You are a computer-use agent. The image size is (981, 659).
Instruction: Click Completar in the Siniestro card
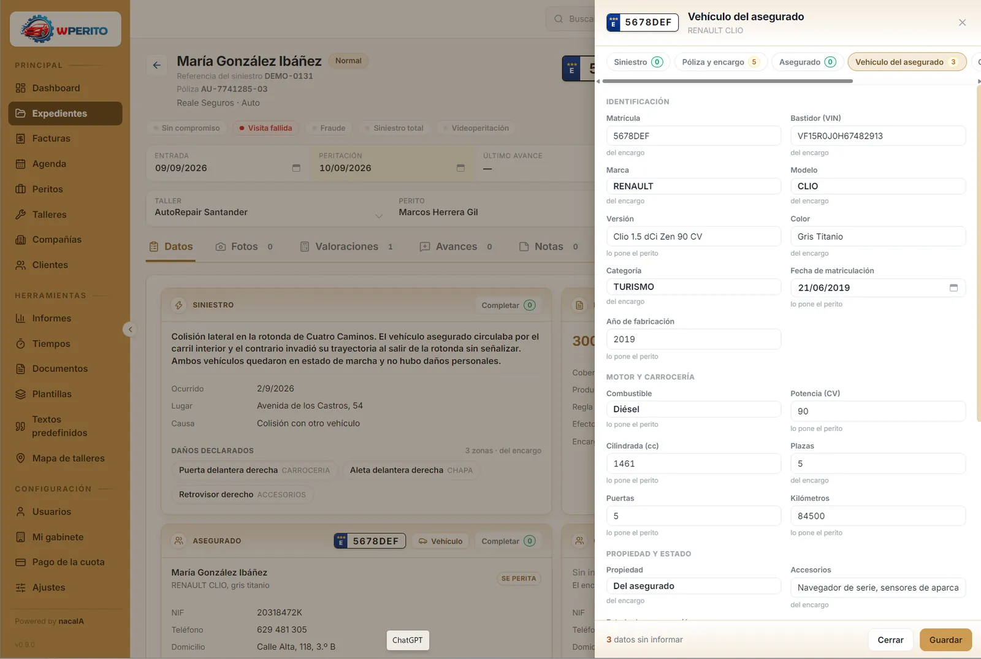pyautogui.click(x=508, y=305)
